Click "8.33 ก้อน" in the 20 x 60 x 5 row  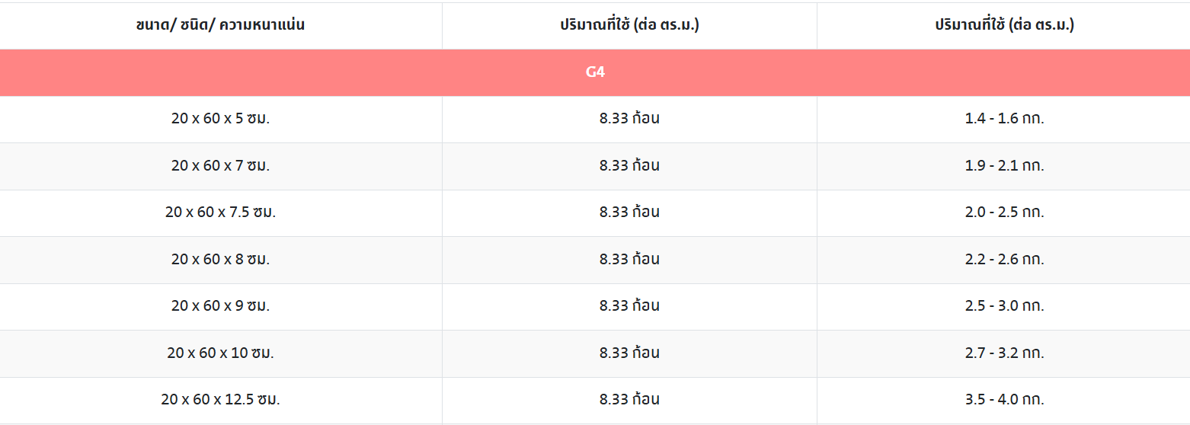(x=629, y=119)
